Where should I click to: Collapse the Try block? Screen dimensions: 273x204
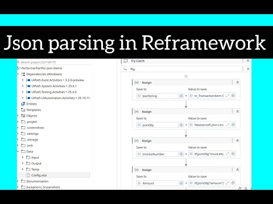(248, 69)
